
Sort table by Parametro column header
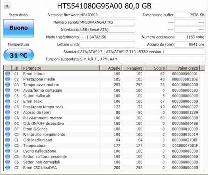point(61,68)
